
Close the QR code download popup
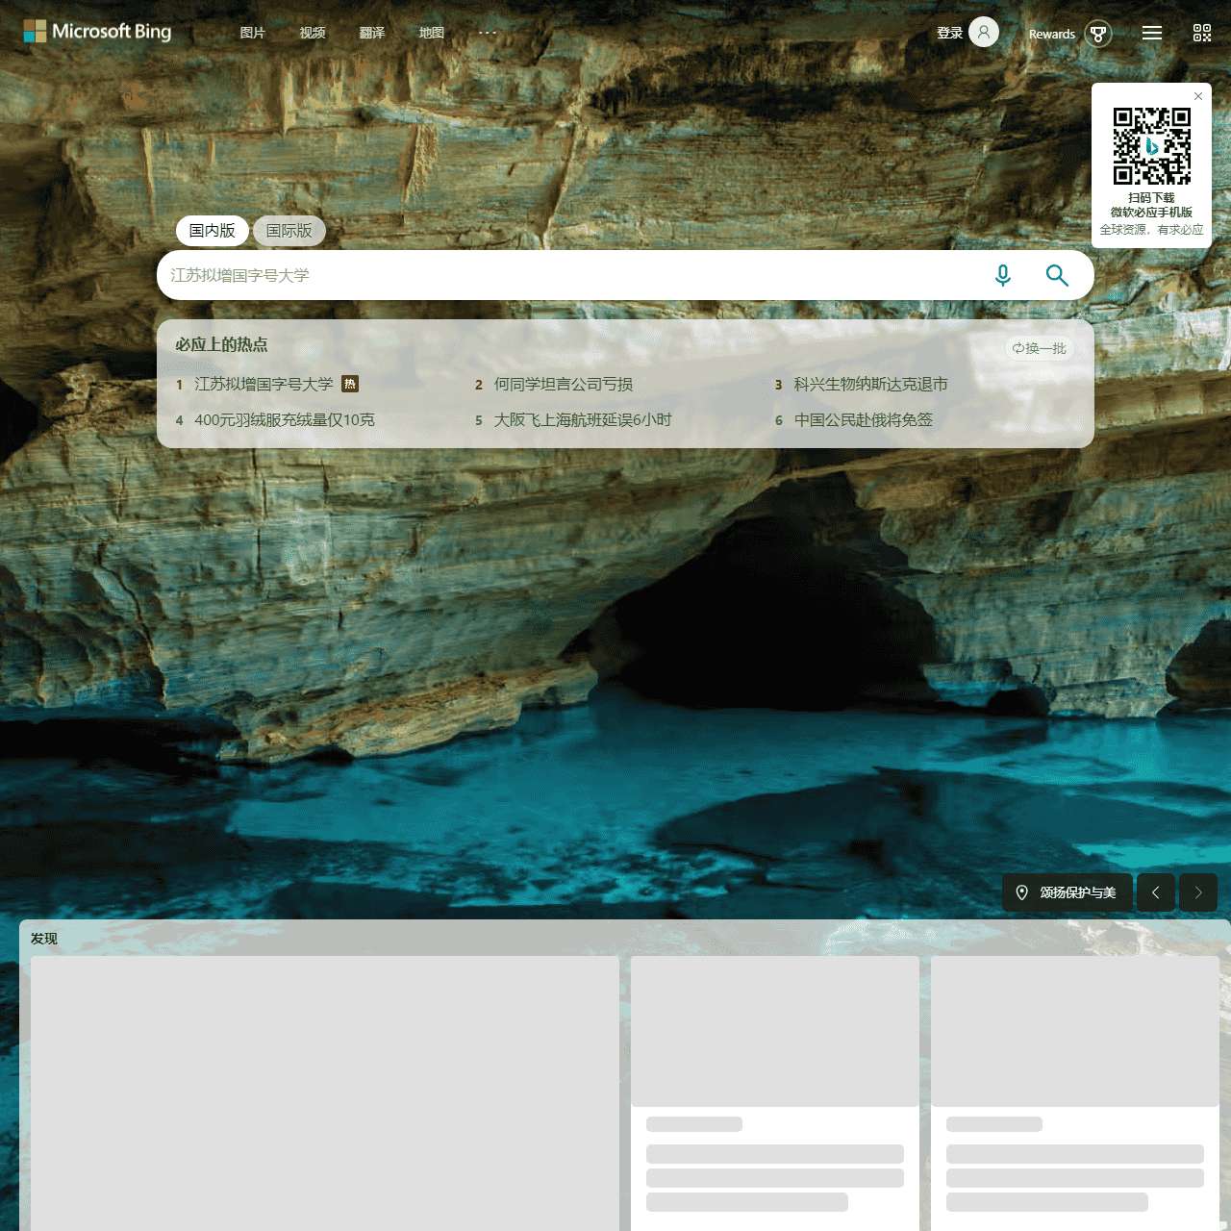point(1198,96)
